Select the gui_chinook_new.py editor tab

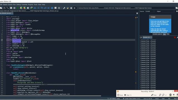pyautogui.click(x=6, y=13)
